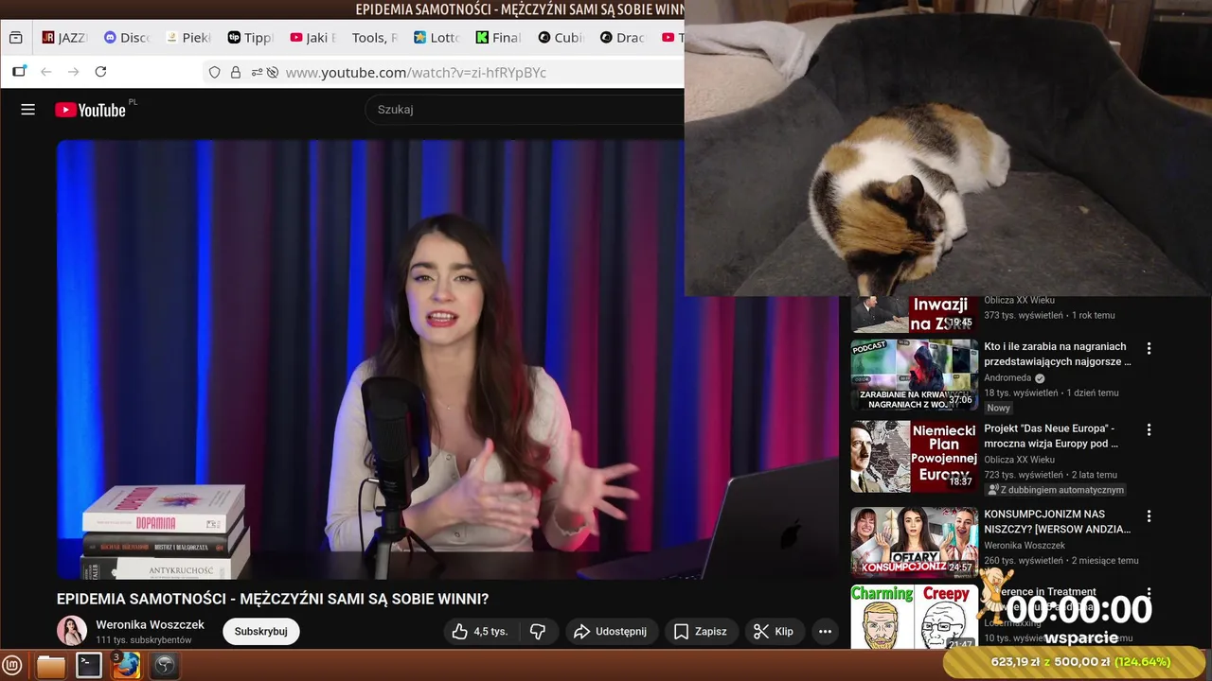Switch to the Discord browser tab

tap(127, 38)
